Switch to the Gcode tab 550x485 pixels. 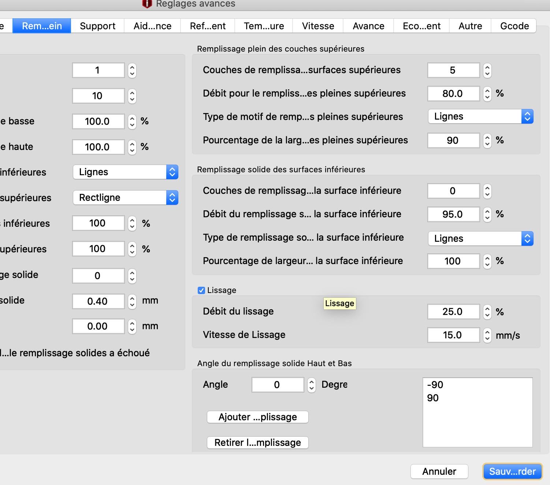coord(514,26)
